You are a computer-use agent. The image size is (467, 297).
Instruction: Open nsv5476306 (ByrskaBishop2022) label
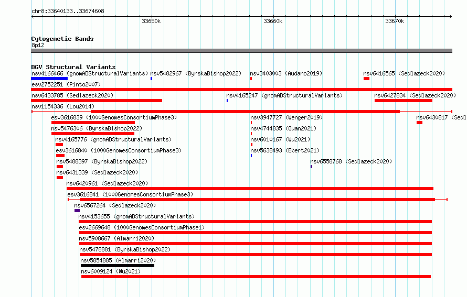pos(97,128)
